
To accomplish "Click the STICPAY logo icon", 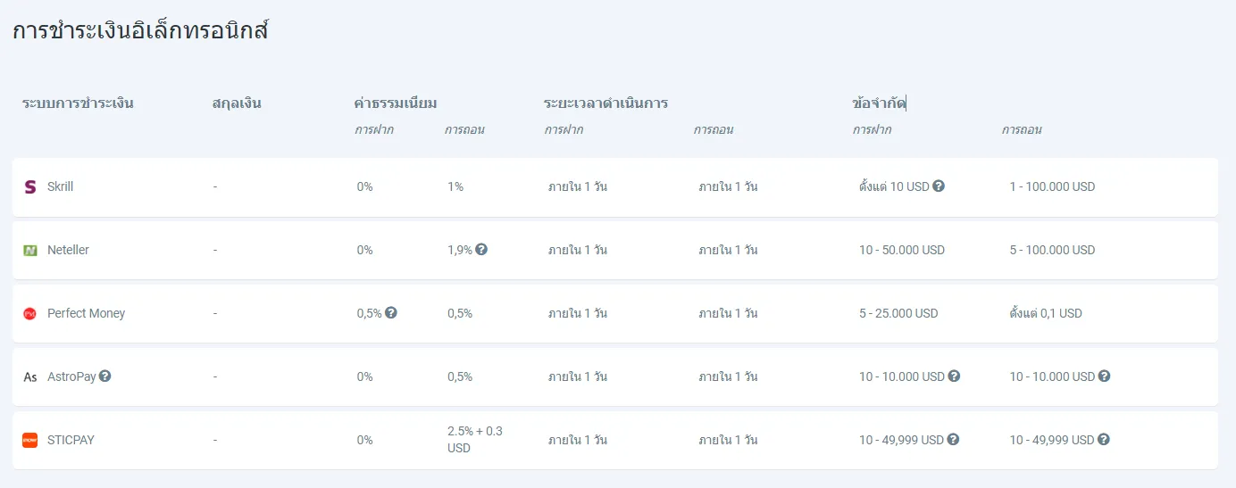I will point(30,440).
